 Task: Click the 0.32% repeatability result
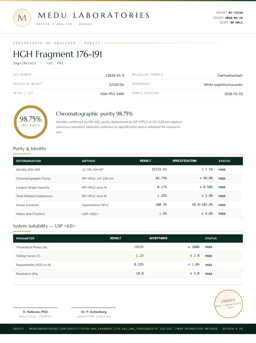(x=139, y=265)
